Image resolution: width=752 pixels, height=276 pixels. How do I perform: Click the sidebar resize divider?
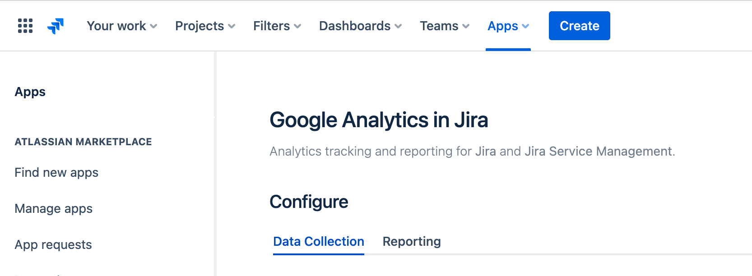215,162
